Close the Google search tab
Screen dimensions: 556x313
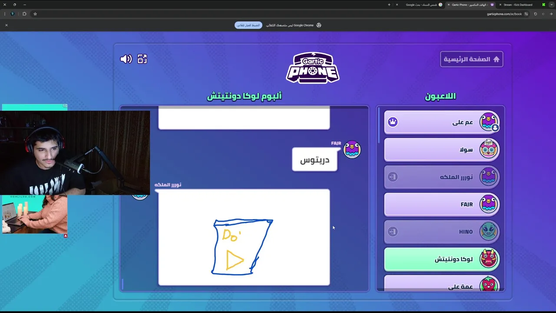[397, 5]
